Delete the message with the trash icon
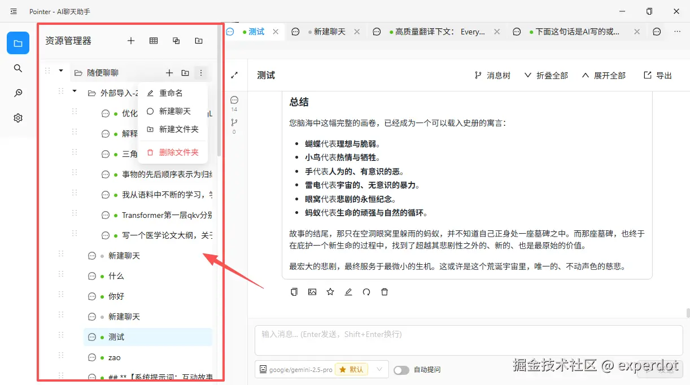The image size is (690, 385). tap(385, 292)
